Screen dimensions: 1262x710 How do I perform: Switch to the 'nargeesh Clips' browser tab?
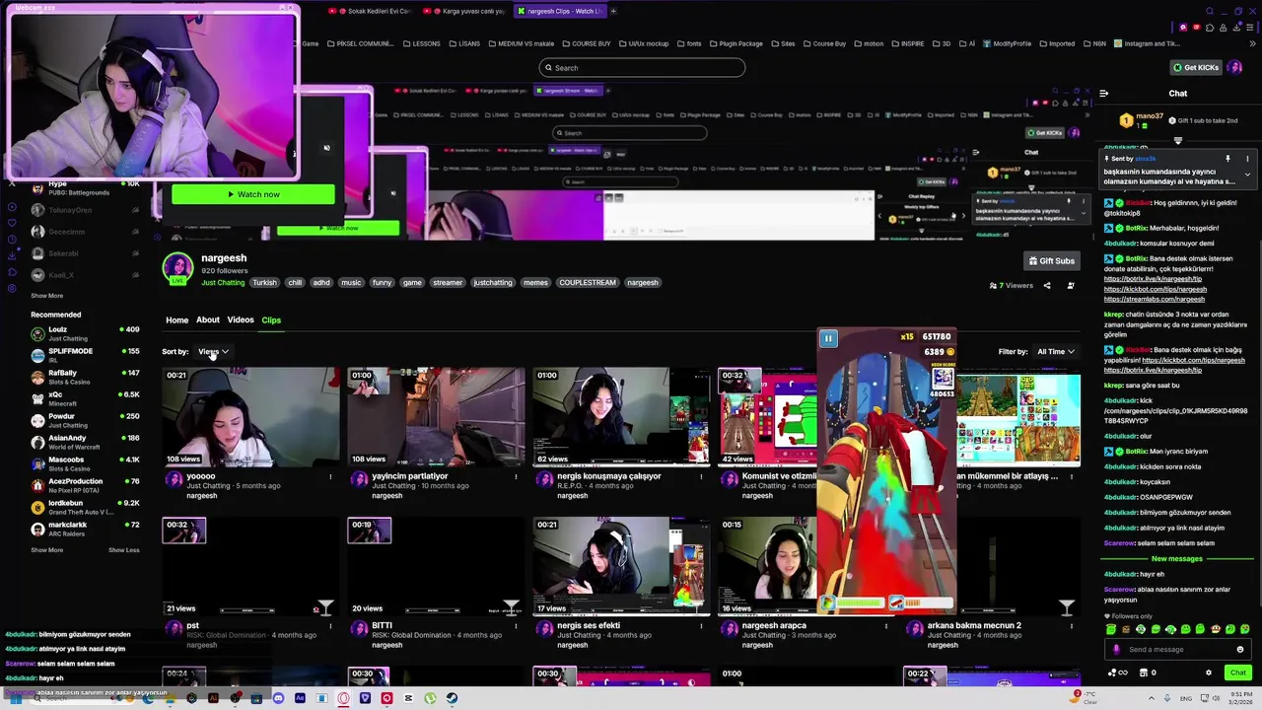(x=558, y=11)
